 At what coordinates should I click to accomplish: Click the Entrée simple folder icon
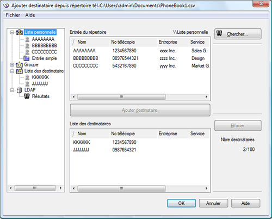27,58
